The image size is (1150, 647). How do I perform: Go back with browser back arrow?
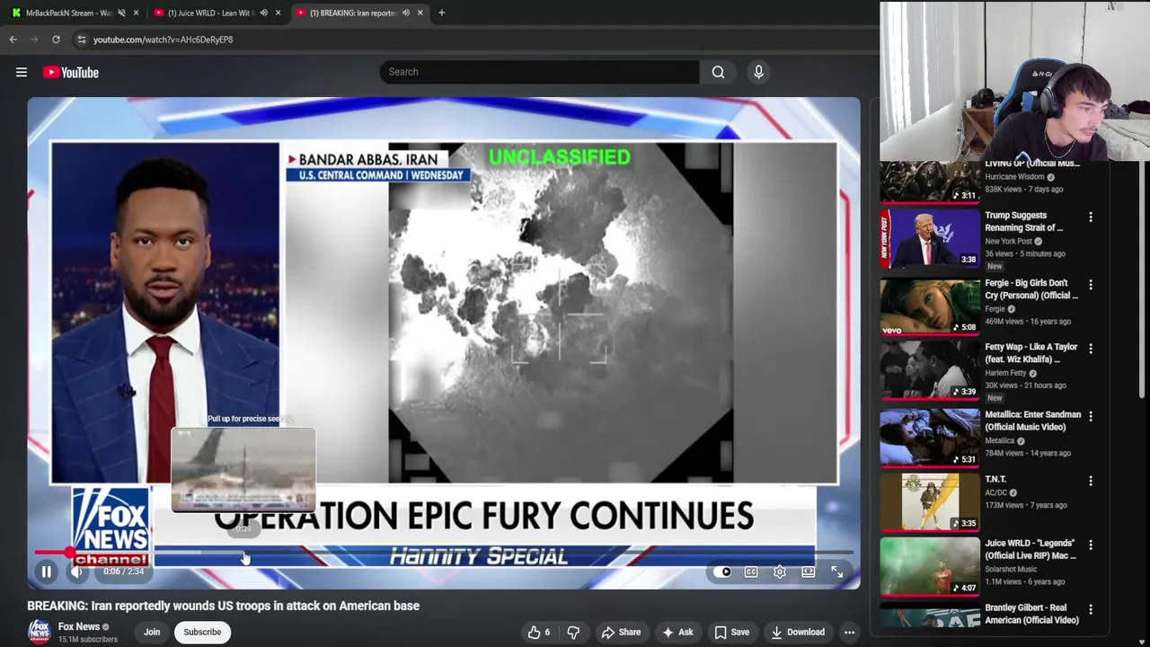(13, 40)
